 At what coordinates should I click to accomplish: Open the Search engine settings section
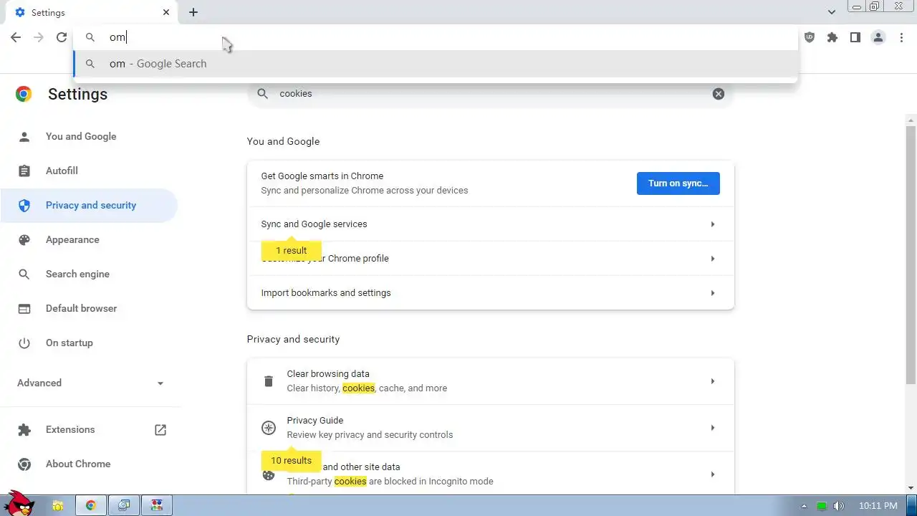click(77, 274)
